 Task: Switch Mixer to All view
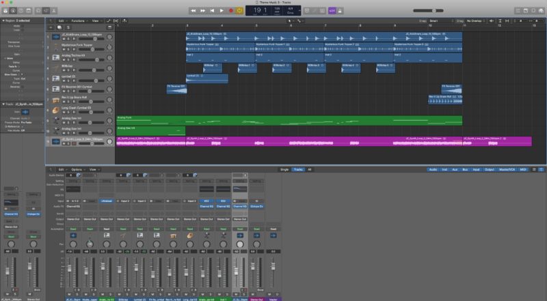[x=310, y=170]
